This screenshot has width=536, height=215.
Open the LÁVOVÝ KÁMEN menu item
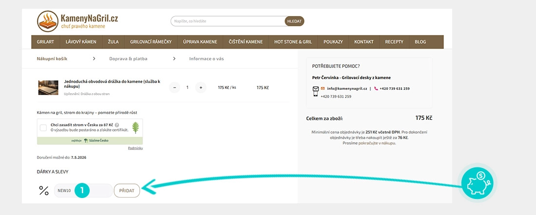(81, 42)
